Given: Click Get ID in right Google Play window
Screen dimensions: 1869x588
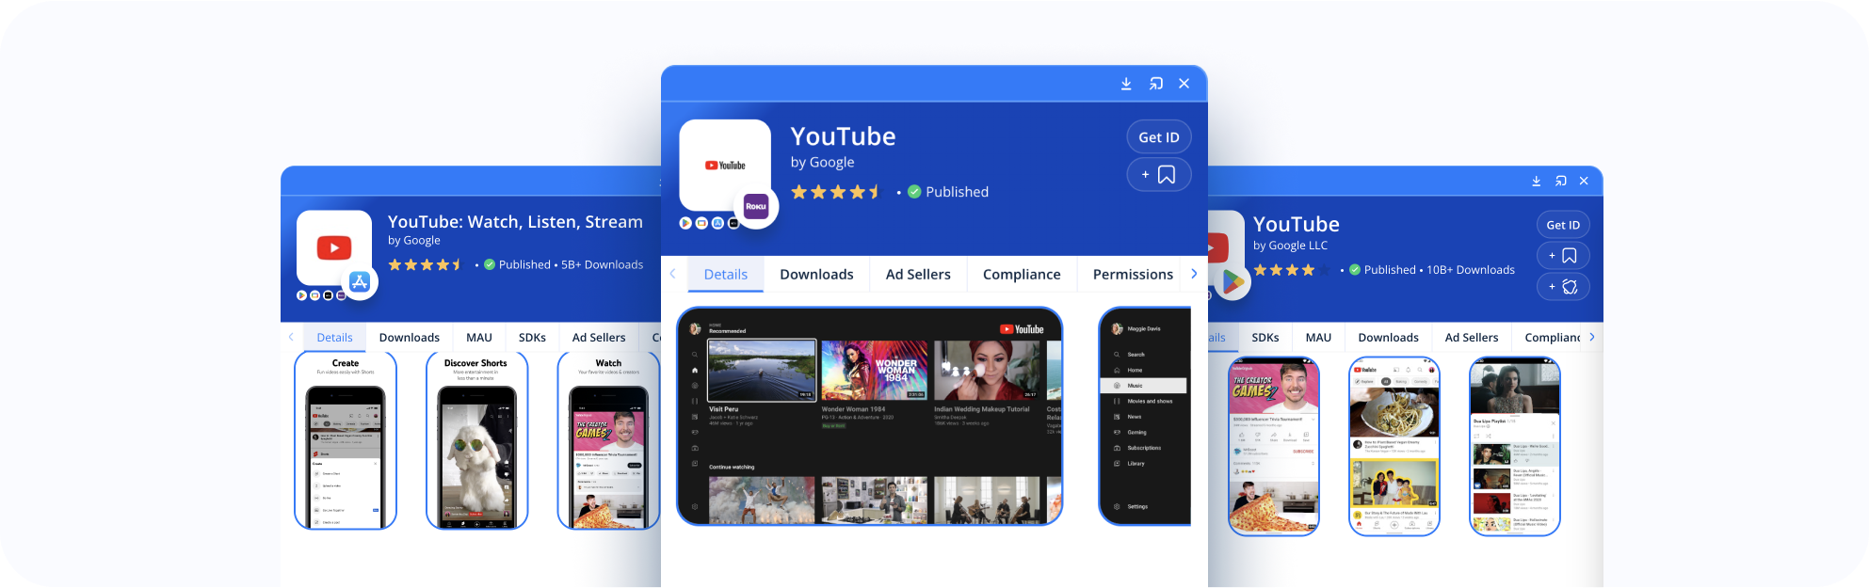Looking at the screenshot, I should tap(1563, 225).
